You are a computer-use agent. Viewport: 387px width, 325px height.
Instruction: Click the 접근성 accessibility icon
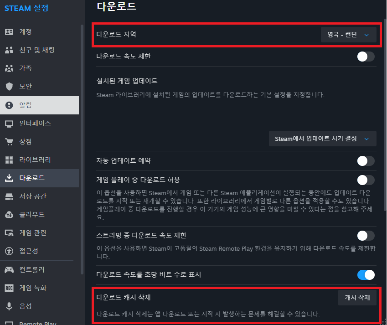[9, 251]
